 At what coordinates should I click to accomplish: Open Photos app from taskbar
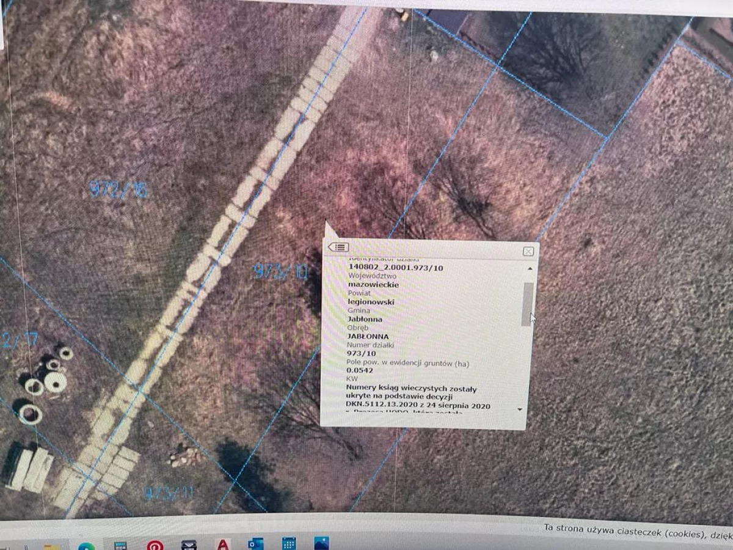[x=321, y=543]
